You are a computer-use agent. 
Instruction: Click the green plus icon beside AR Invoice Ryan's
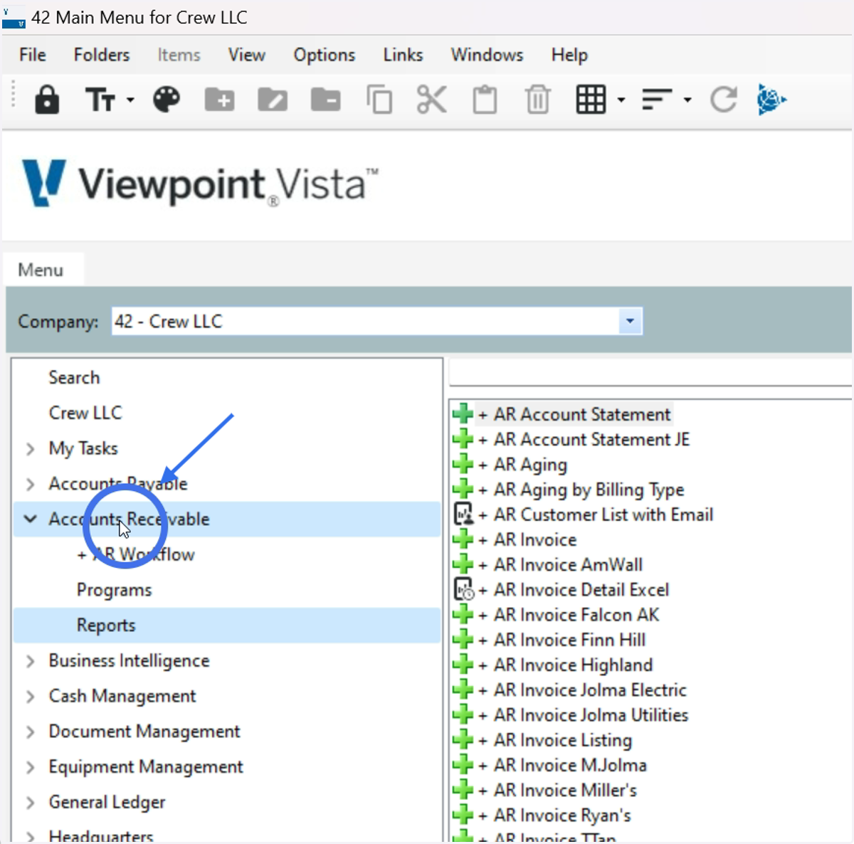tap(463, 815)
